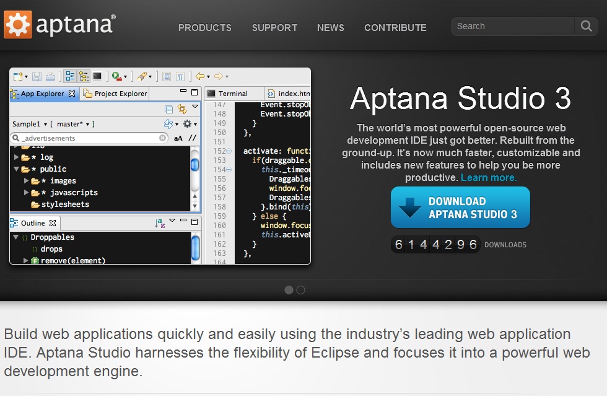The width and height of the screenshot is (607, 396).
Task: Sort the Outline alphabetically
Action: click(160, 223)
